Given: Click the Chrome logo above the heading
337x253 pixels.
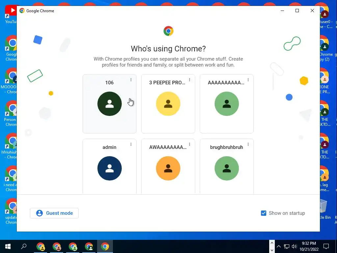Looking at the screenshot, I should pyautogui.click(x=168, y=31).
